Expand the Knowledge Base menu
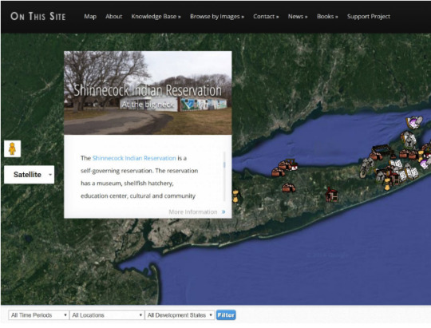The image size is (431, 328). click(x=156, y=17)
